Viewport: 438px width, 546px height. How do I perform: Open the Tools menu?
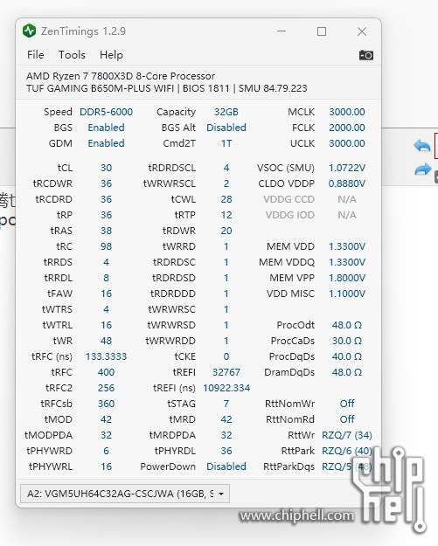72,55
